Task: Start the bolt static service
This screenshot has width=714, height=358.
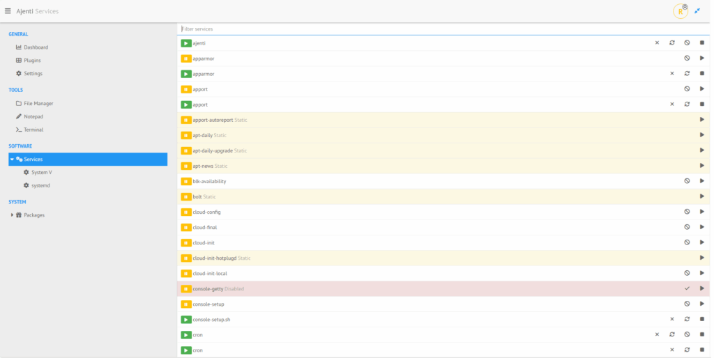Action: point(702,196)
